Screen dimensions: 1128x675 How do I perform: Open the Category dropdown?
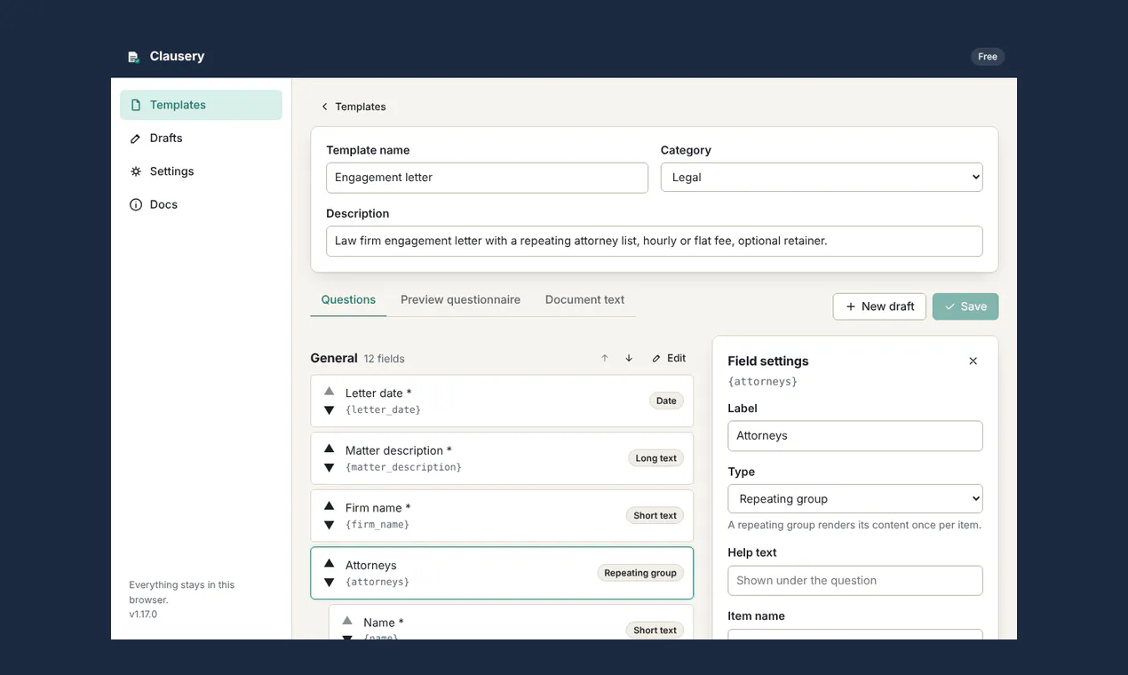click(822, 178)
